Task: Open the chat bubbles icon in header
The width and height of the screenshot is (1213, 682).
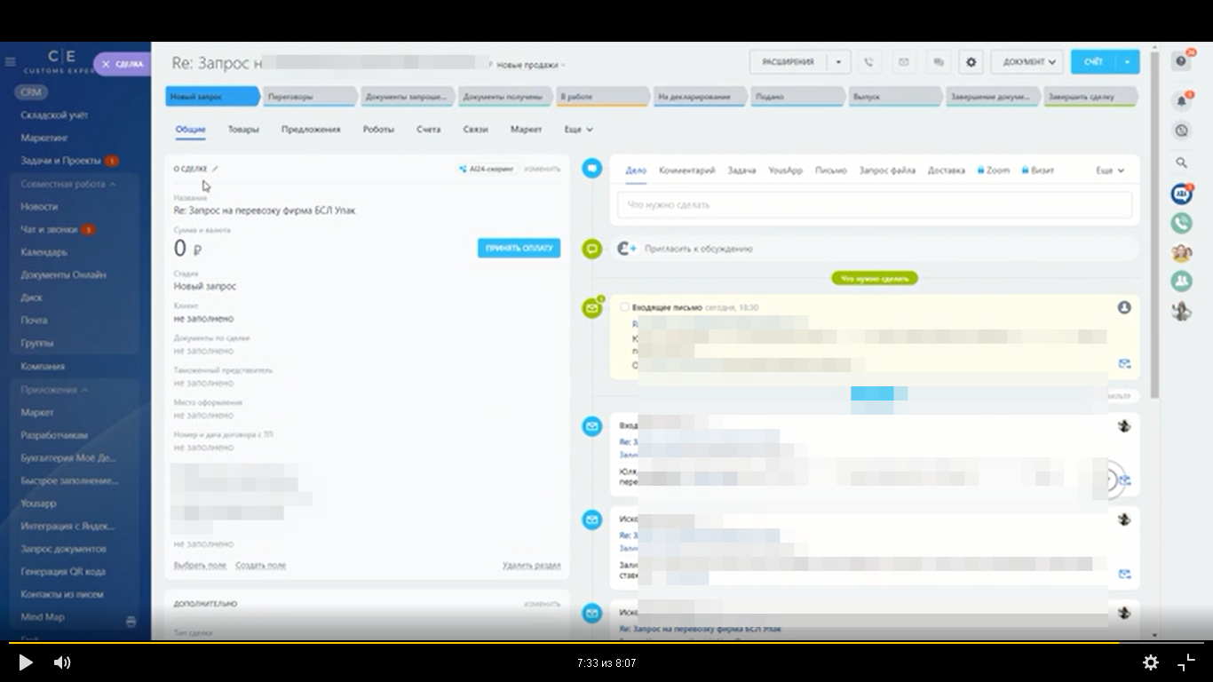Action: click(937, 62)
